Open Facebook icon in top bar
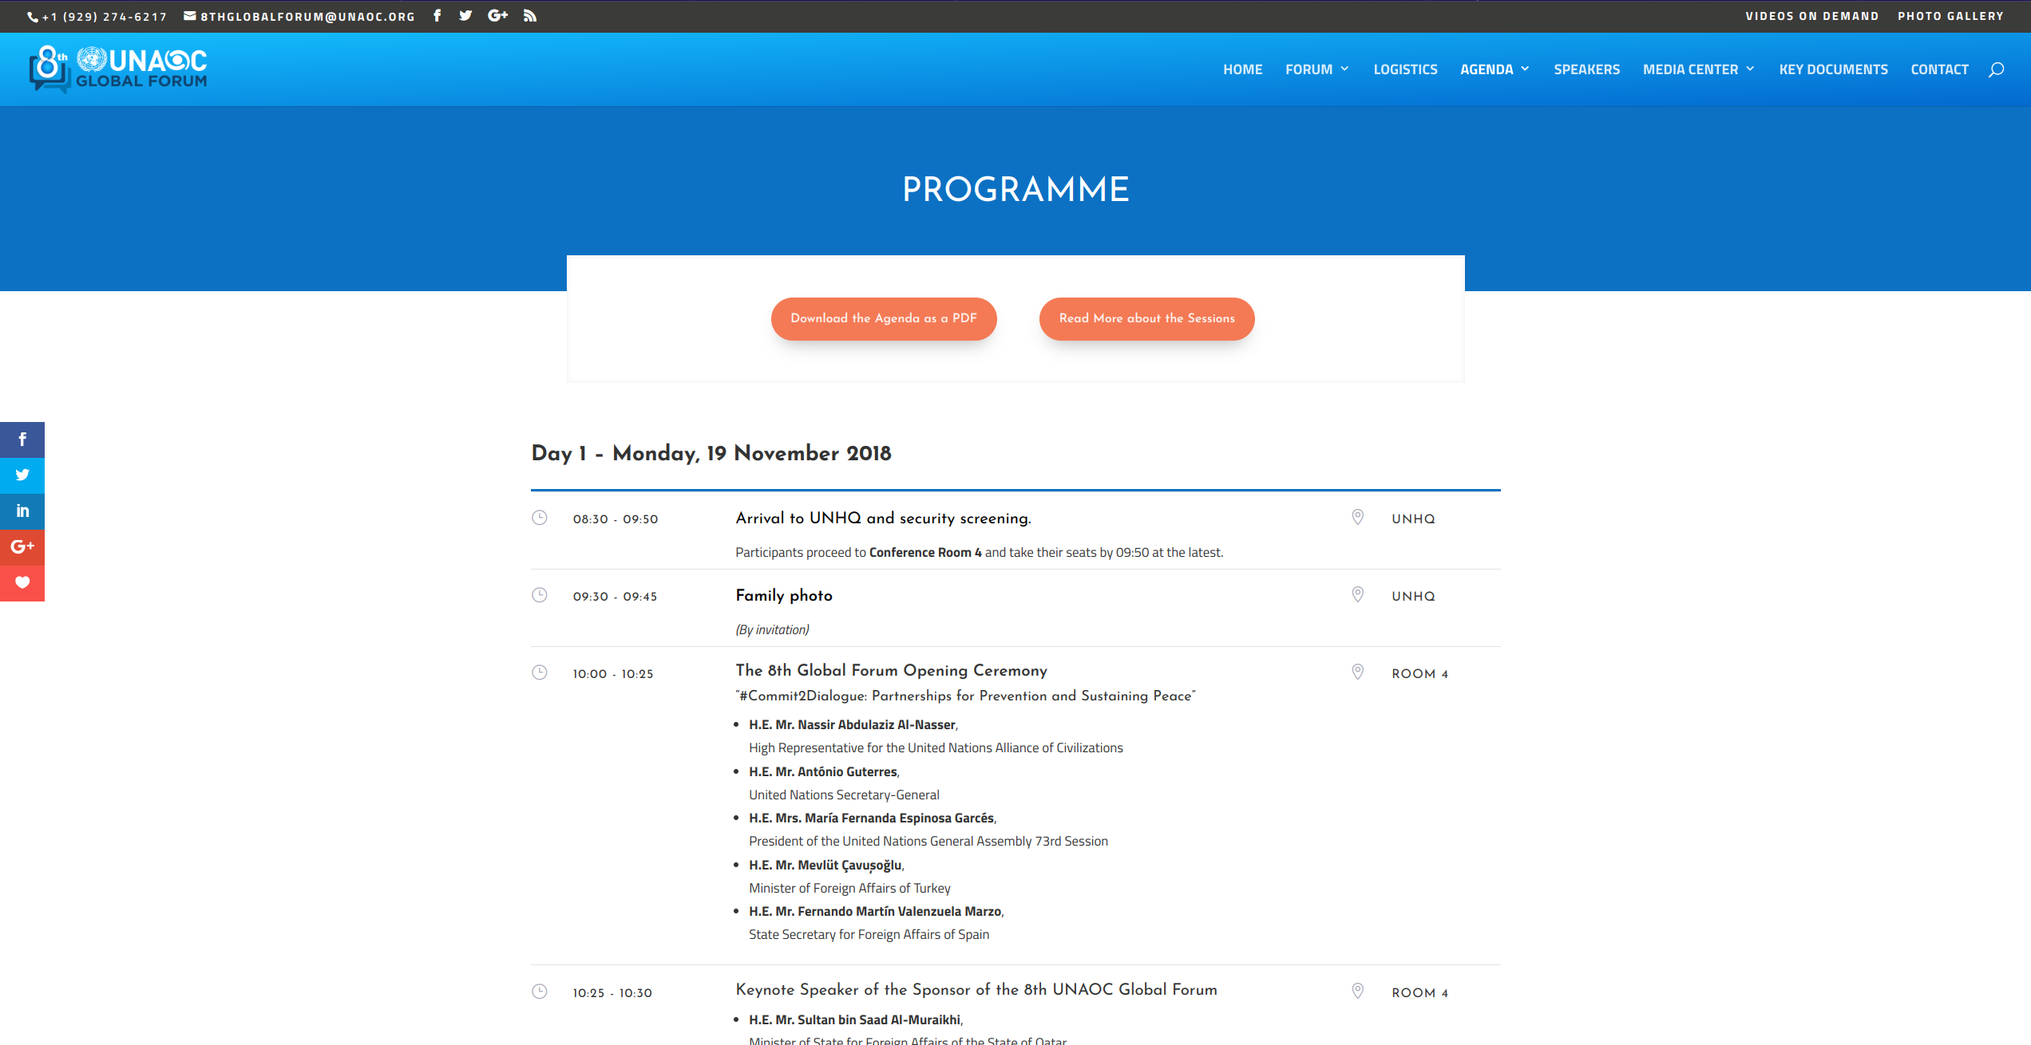This screenshot has width=2031, height=1045. click(x=437, y=16)
